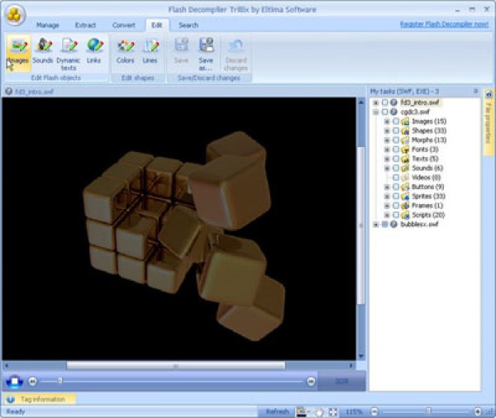This screenshot has width=496, height=418.
Task: Click the Fonts folder icon in tree
Action: 405,150
